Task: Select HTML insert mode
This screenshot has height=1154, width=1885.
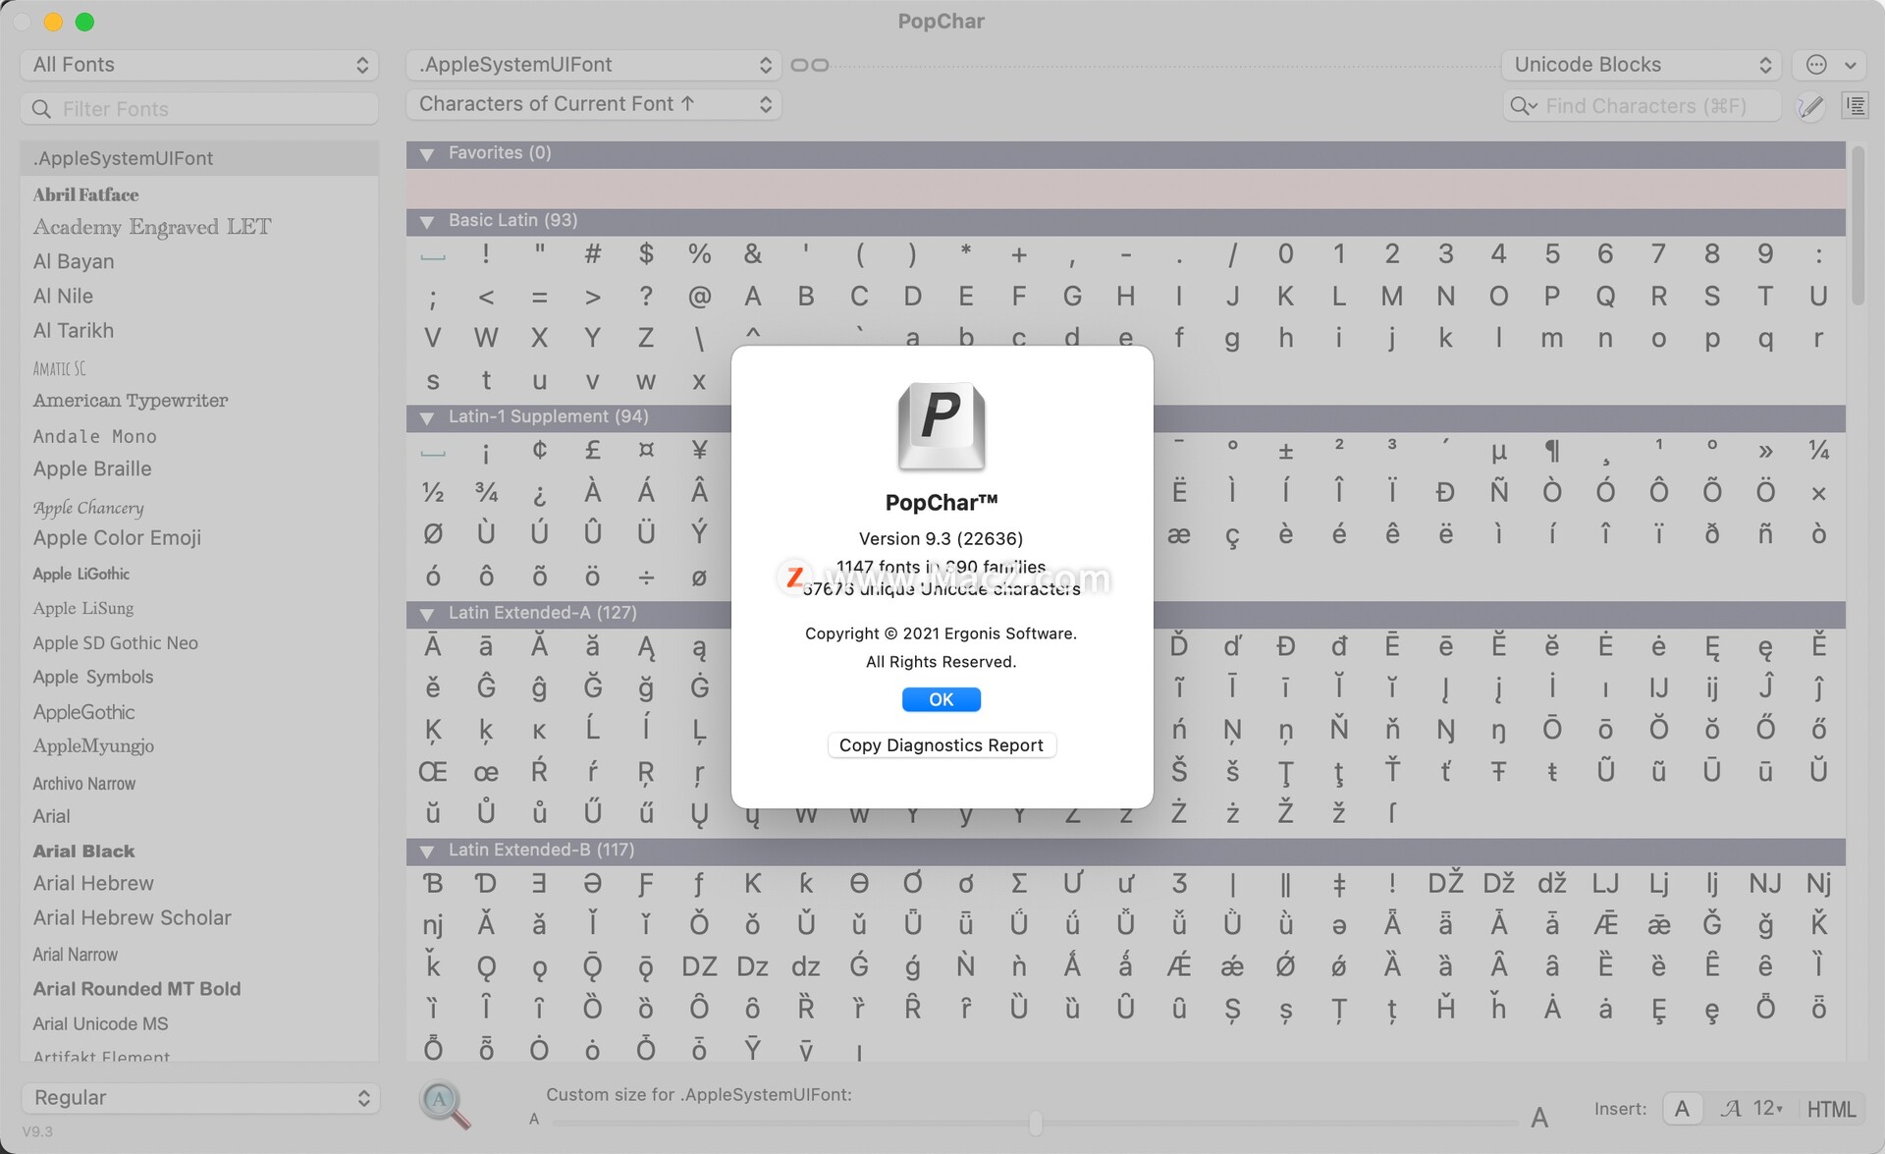Action: 1831,1109
